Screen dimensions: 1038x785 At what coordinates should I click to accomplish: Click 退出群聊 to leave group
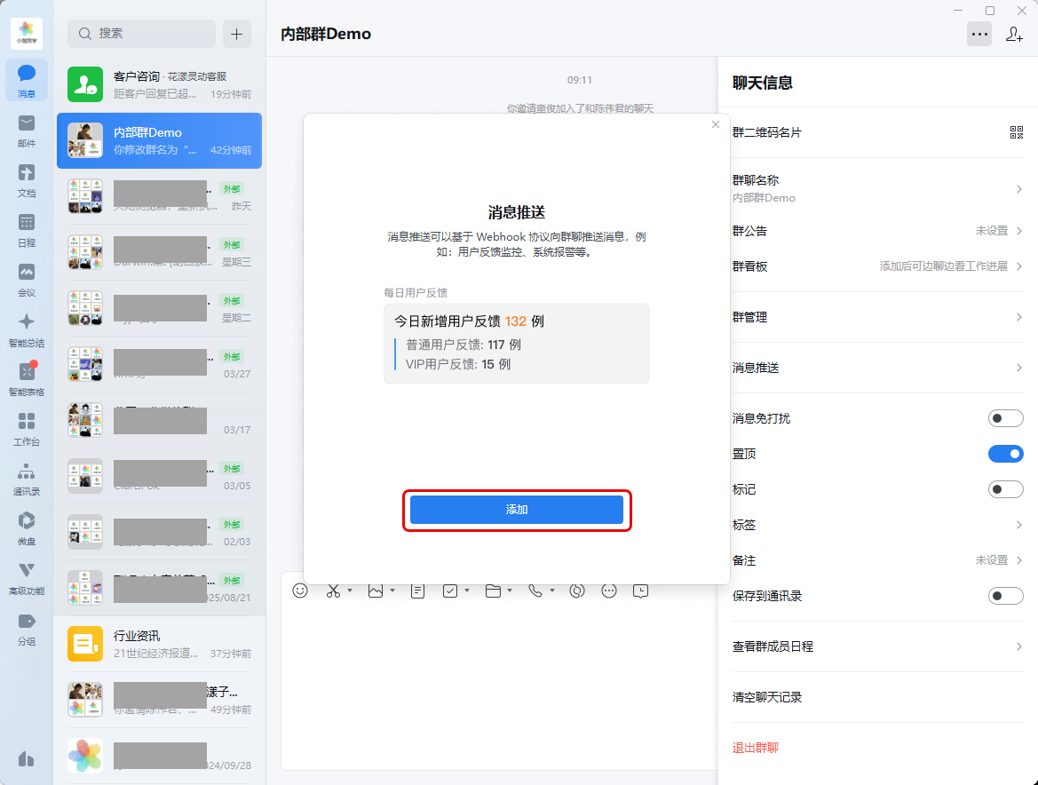[x=756, y=748]
